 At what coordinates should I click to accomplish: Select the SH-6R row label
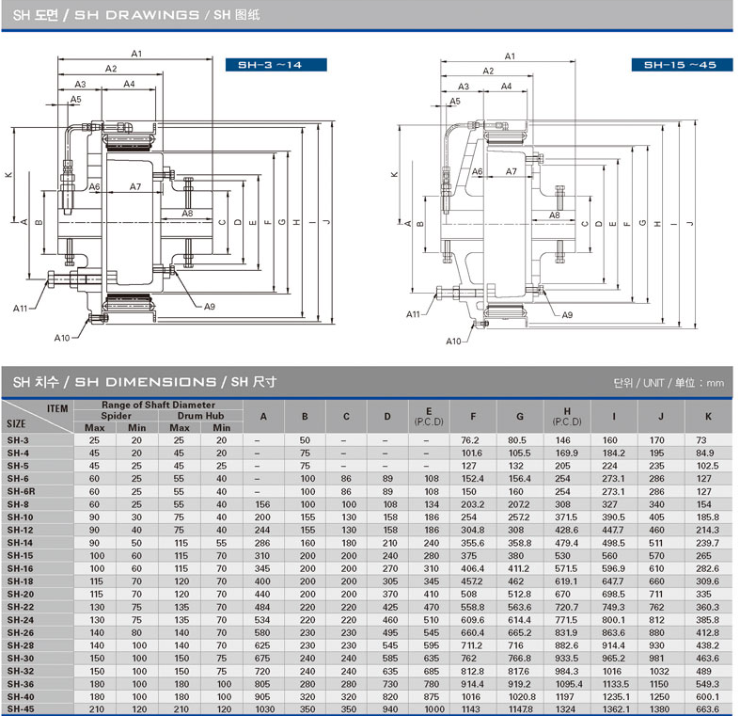click(x=21, y=491)
